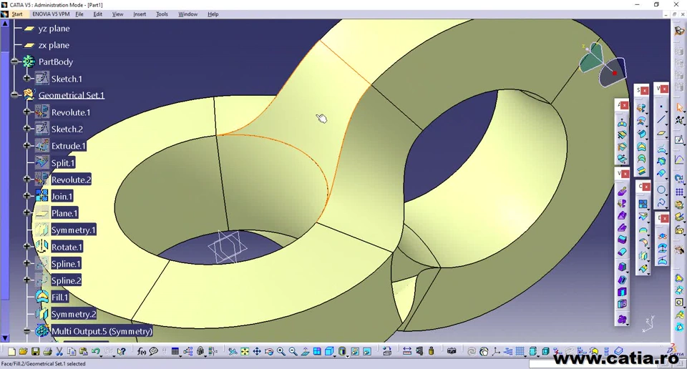Select Revolute.2 in the tree
Screen dimensions: 687x369
pos(71,179)
